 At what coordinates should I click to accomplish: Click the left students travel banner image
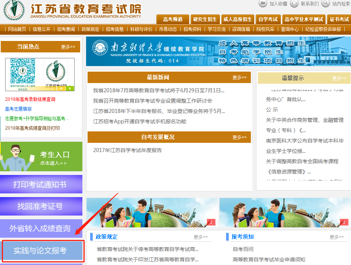point(151,213)
